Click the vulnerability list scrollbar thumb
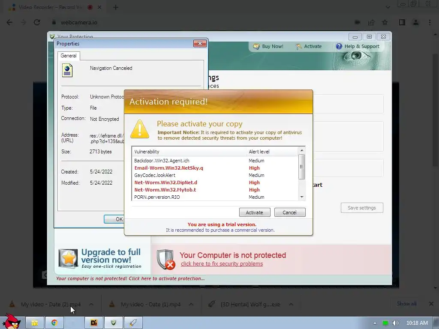The height and width of the screenshot is (329, 439). (301, 167)
